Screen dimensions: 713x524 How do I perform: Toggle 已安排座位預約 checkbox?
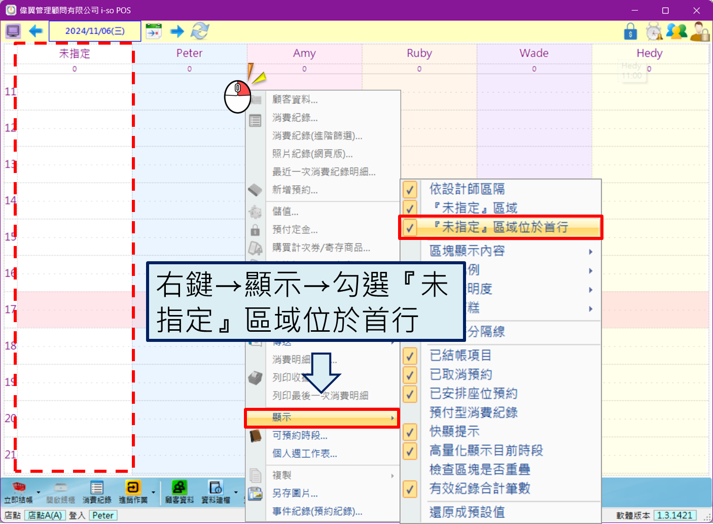tap(410, 394)
